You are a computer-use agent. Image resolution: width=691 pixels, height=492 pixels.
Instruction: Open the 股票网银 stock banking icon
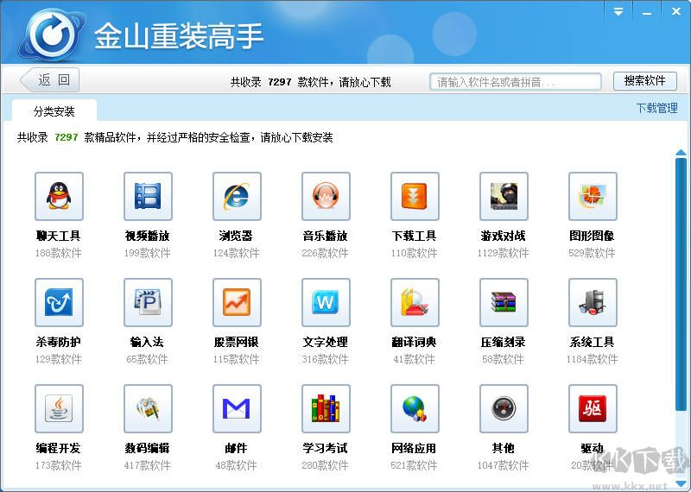237,303
